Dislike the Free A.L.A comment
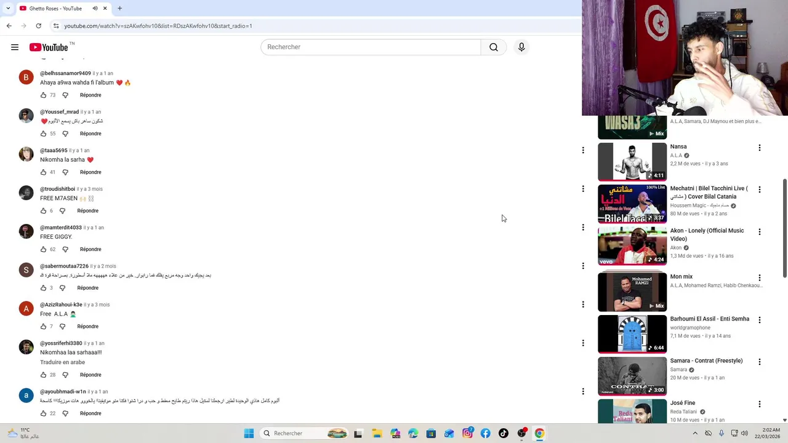788x443 pixels. [63, 327]
